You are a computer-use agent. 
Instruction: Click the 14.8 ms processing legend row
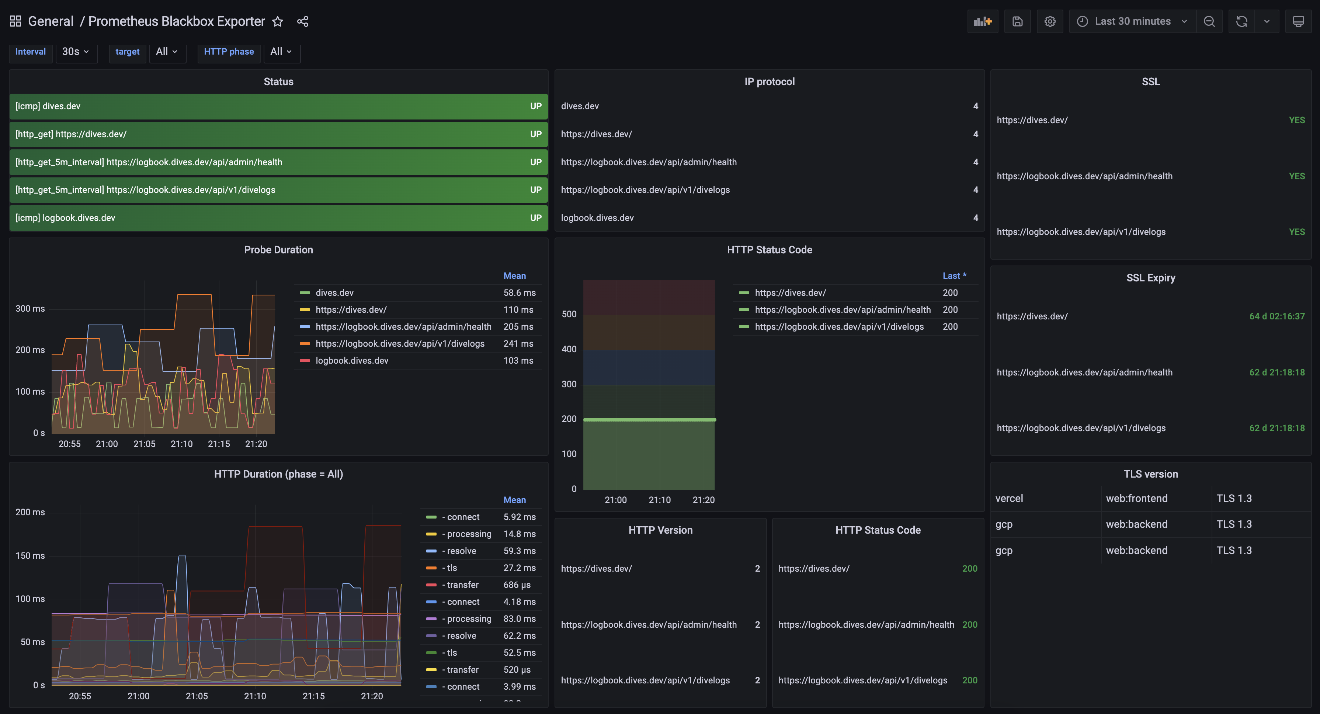tap(481, 534)
